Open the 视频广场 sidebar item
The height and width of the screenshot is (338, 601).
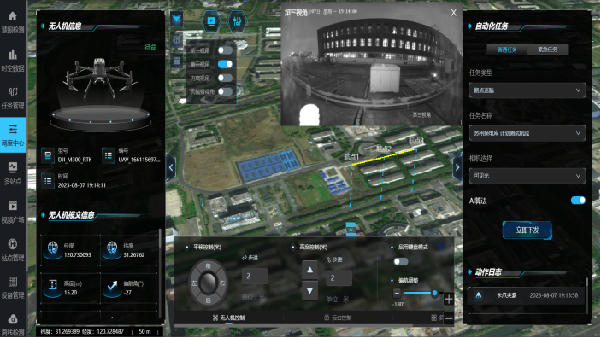(x=13, y=212)
